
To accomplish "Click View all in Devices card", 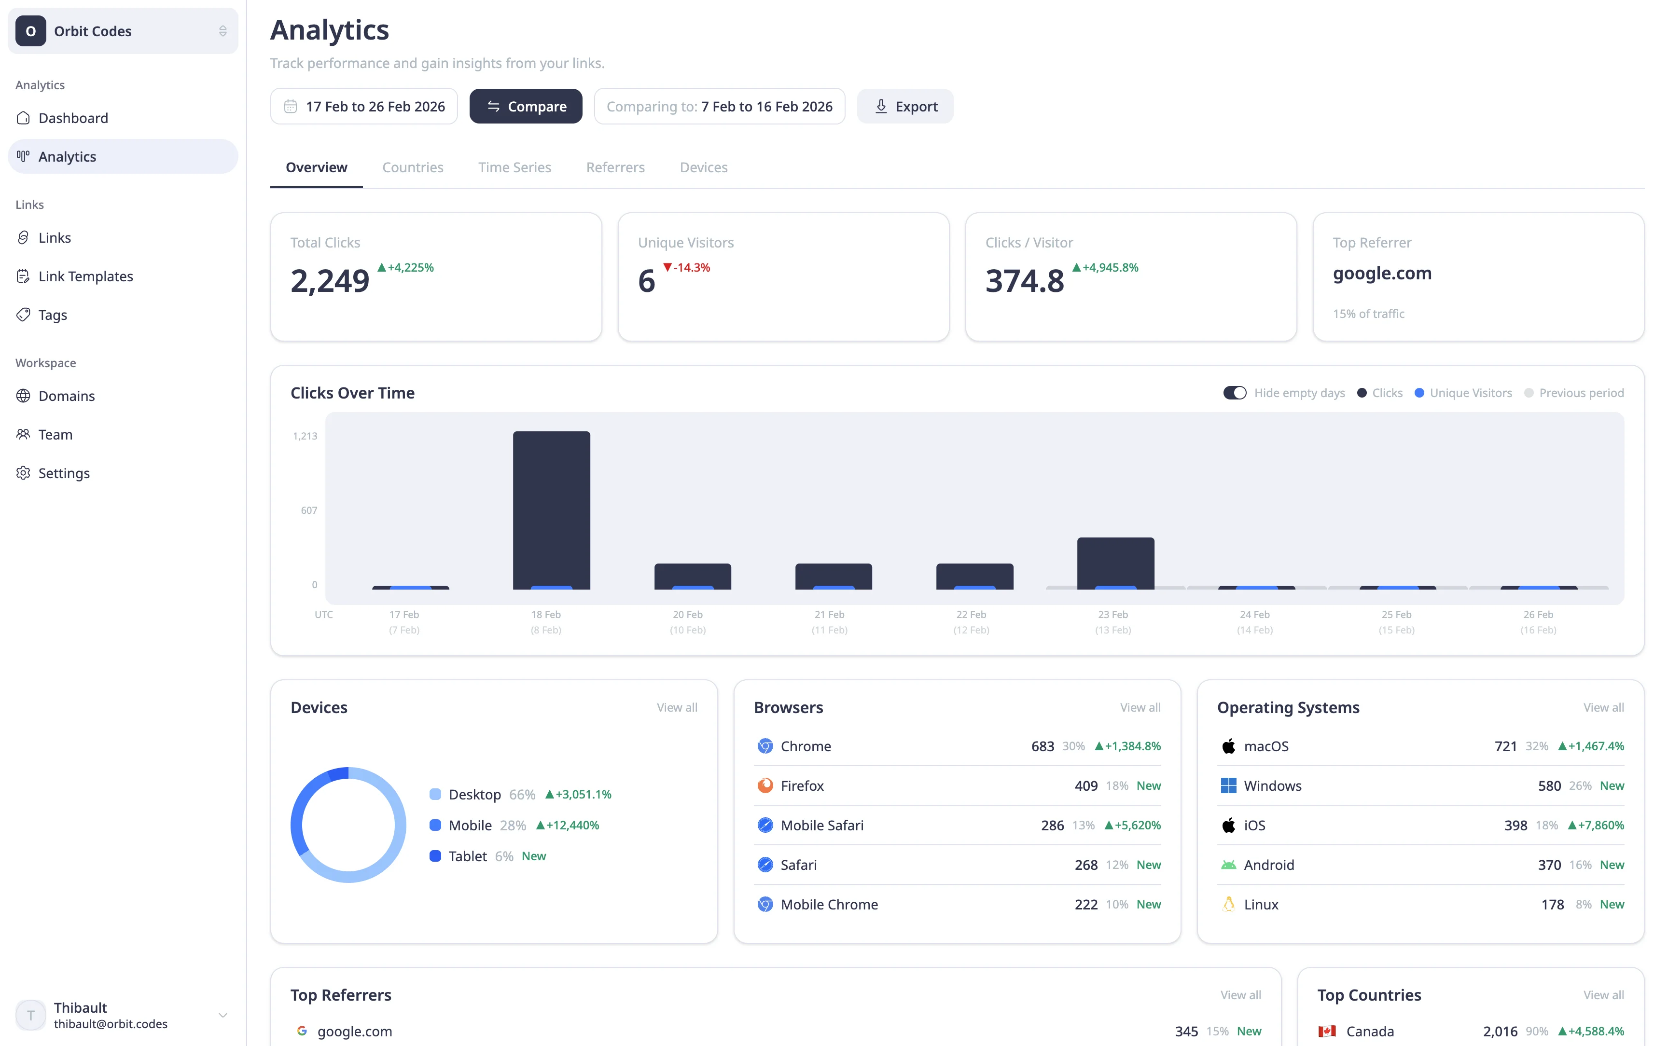I will [677, 708].
